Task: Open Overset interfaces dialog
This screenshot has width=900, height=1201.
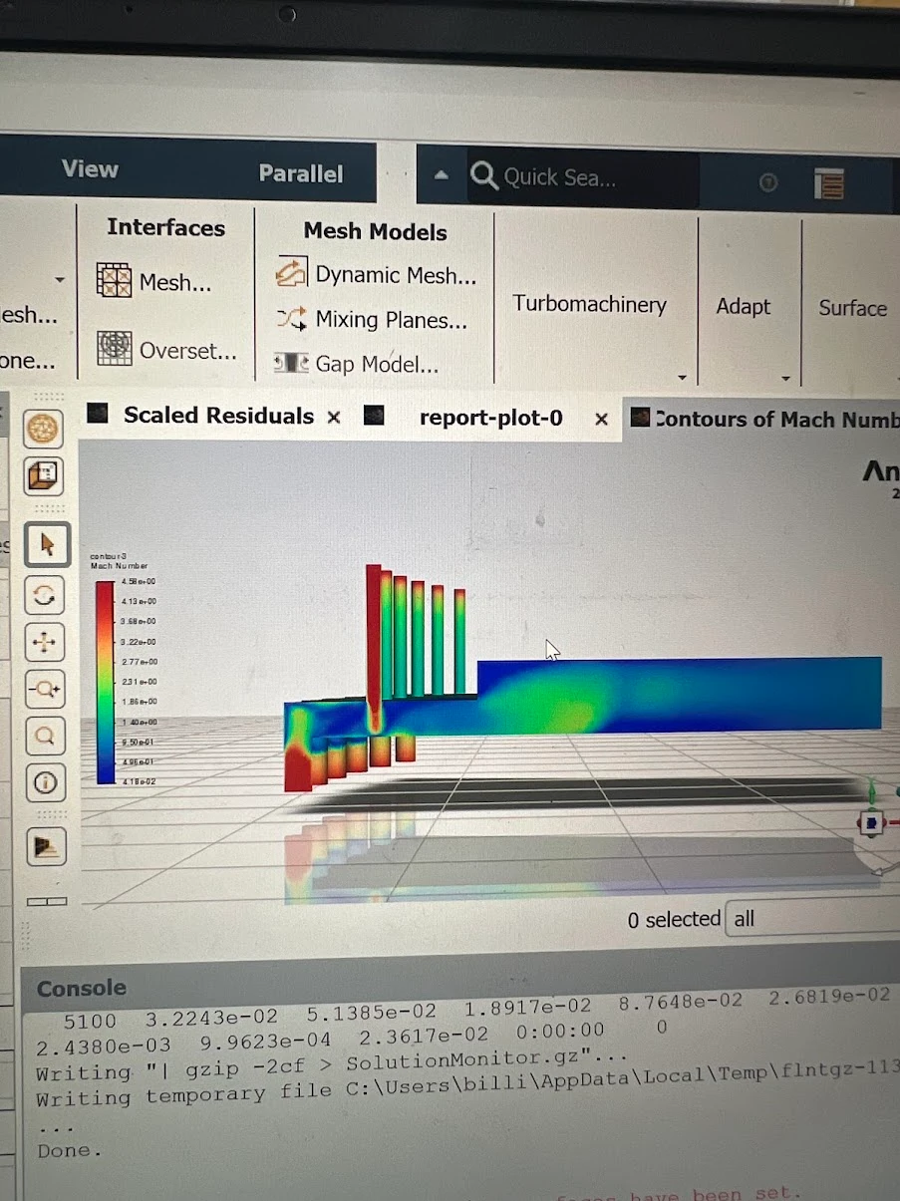Action: 167,350
